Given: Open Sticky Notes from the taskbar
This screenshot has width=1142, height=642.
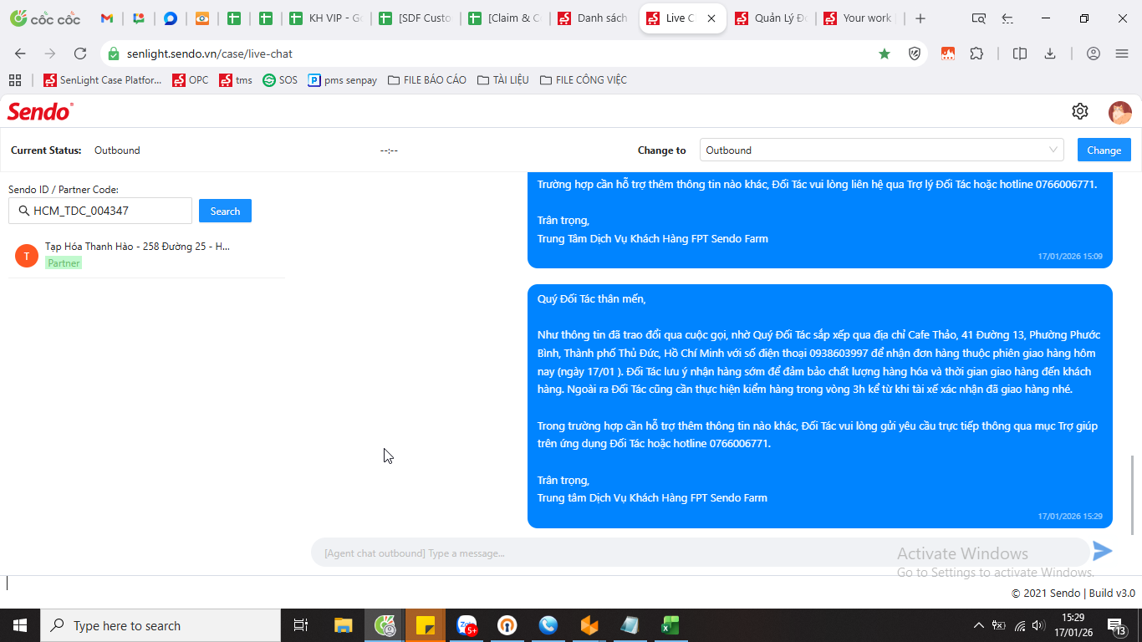Looking at the screenshot, I should click(425, 625).
